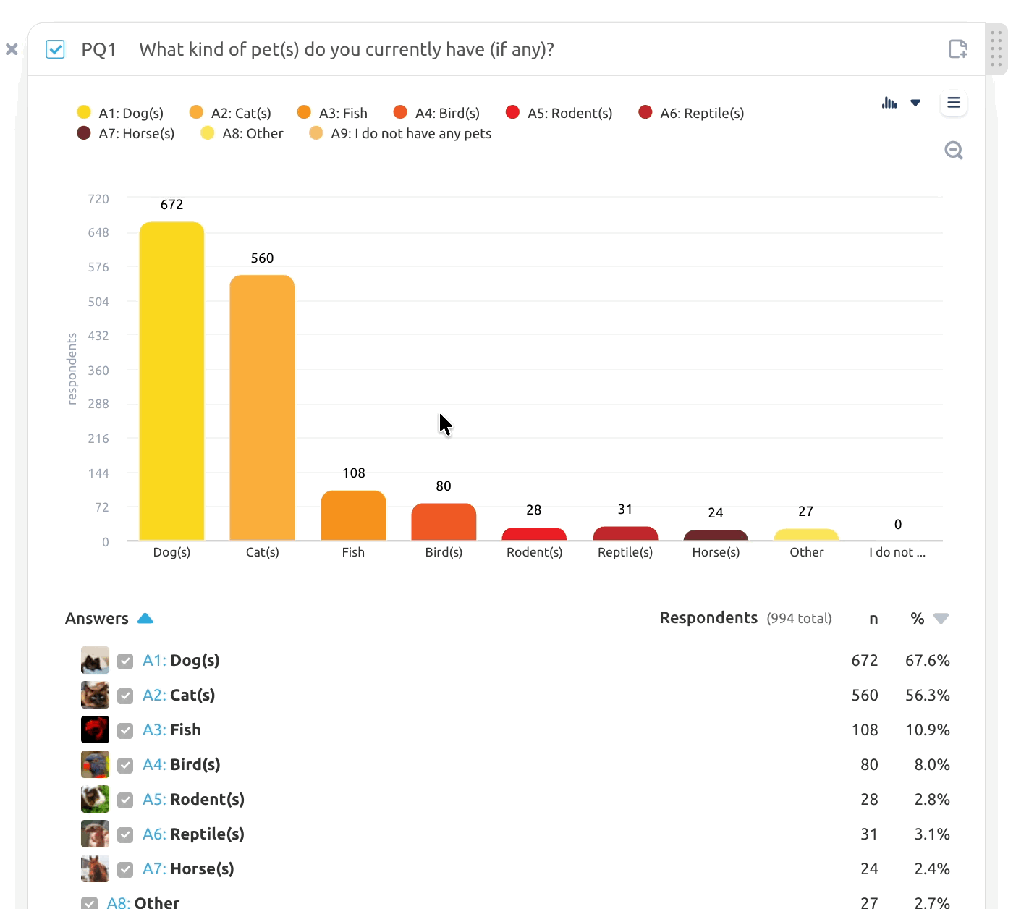Screen dimensions: 1029x909
Task: Toggle the A6: Reptile(s) checkbox
Action: 125,834
